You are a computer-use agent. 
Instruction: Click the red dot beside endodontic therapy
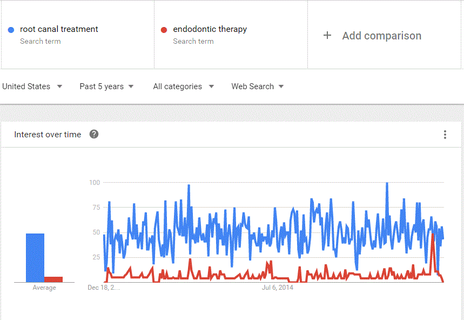[x=164, y=30]
